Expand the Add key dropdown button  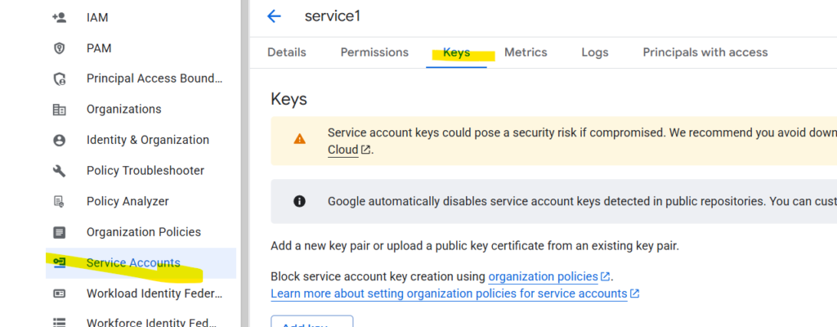311,323
